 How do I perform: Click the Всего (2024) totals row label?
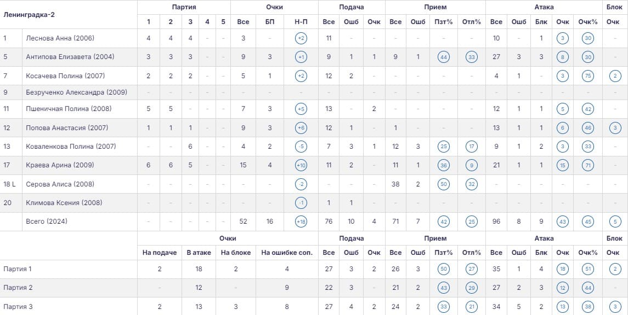(47, 221)
